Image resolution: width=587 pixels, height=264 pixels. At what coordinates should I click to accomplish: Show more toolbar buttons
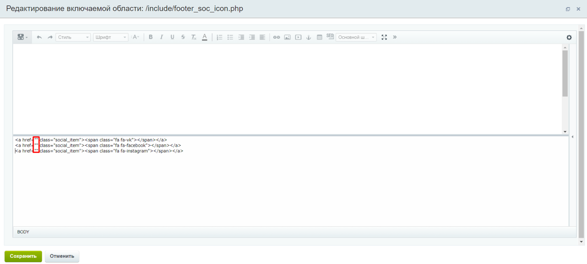pyautogui.click(x=395, y=37)
